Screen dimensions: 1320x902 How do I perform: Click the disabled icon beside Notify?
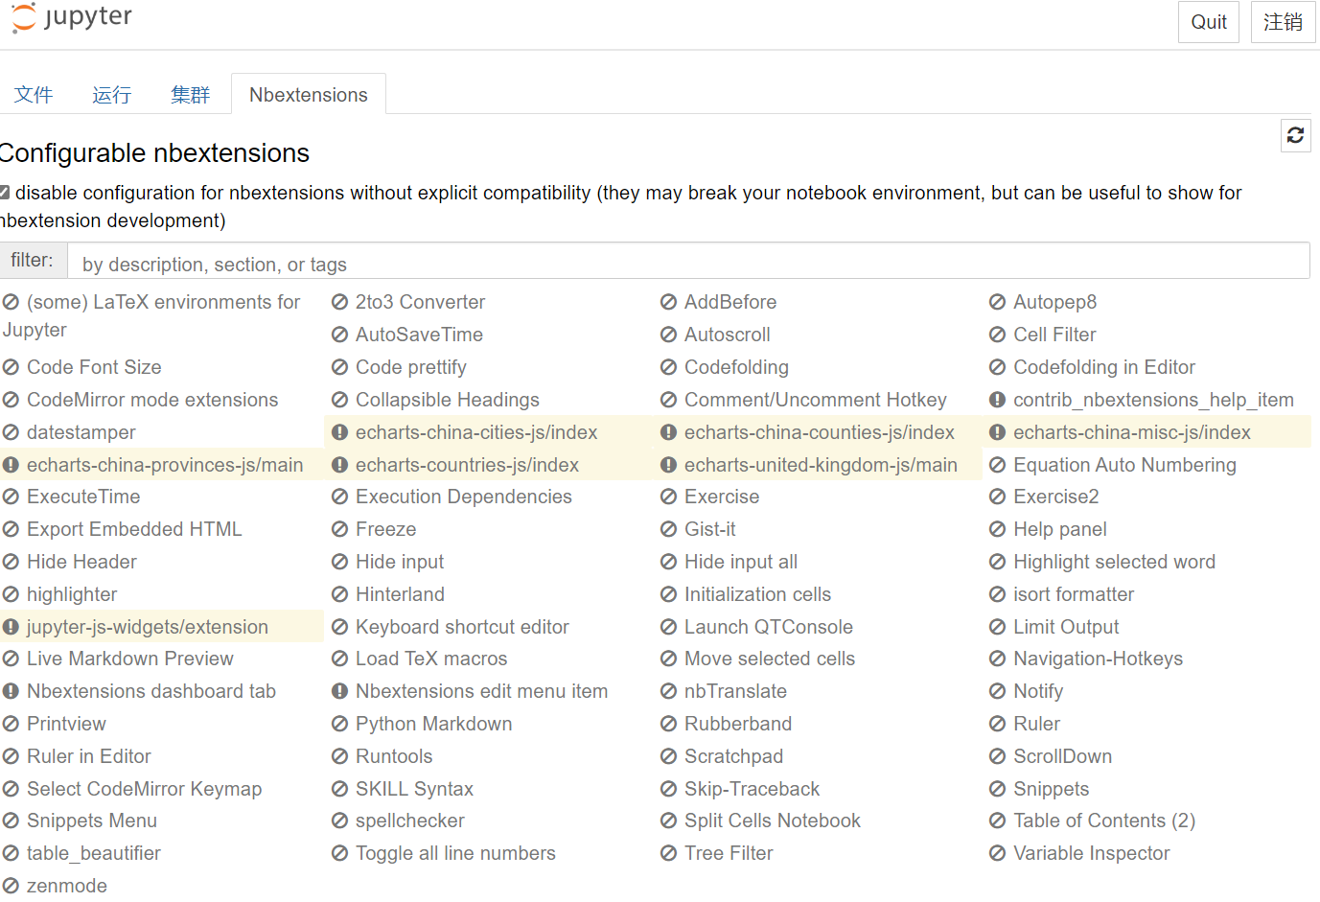tap(997, 691)
